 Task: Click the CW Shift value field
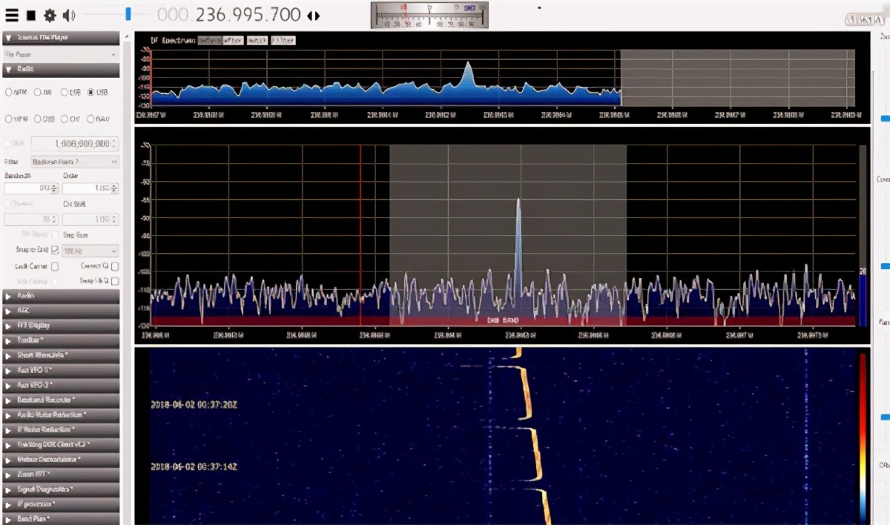tap(90, 219)
